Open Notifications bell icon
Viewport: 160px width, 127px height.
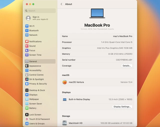tap(27, 42)
